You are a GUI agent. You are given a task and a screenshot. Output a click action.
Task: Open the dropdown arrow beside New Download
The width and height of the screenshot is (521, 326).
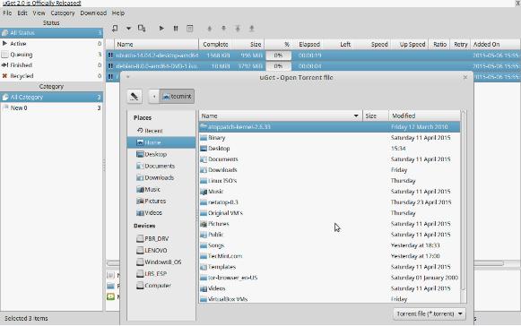(x=128, y=29)
